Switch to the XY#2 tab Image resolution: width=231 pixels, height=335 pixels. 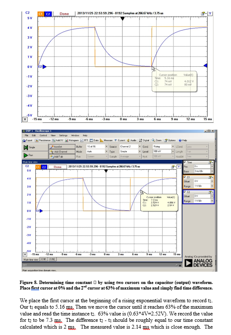(x=52, y=259)
